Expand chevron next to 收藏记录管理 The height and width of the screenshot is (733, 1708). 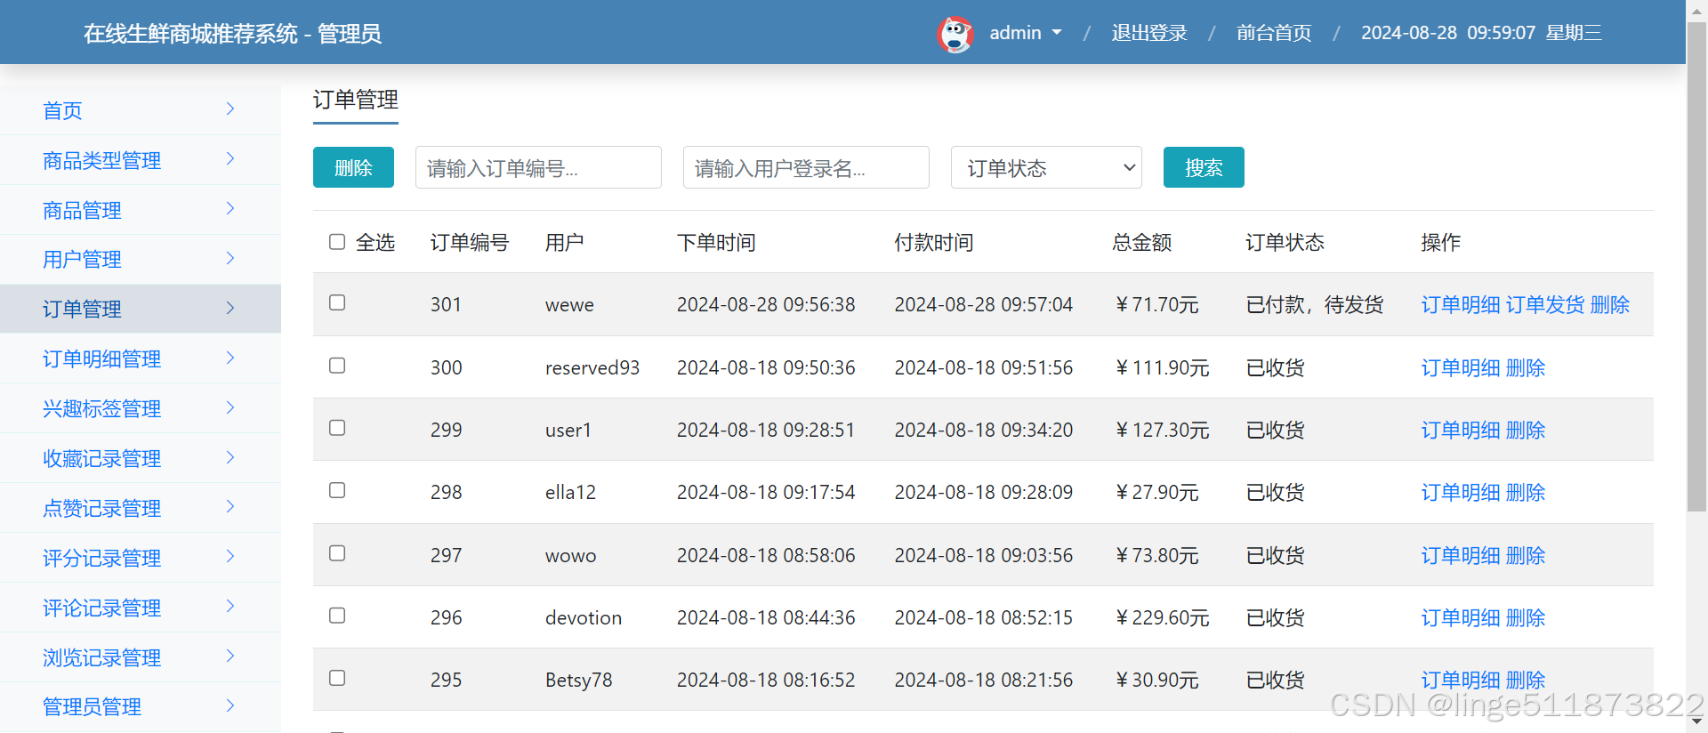pyautogui.click(x=230, y=458)
